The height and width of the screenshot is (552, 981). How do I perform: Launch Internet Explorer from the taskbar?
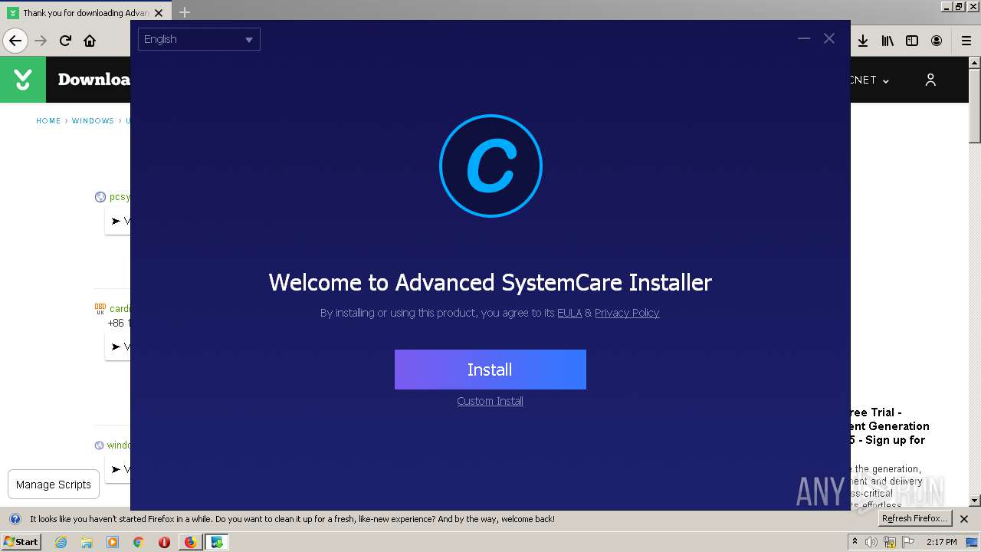pos(61,542)
